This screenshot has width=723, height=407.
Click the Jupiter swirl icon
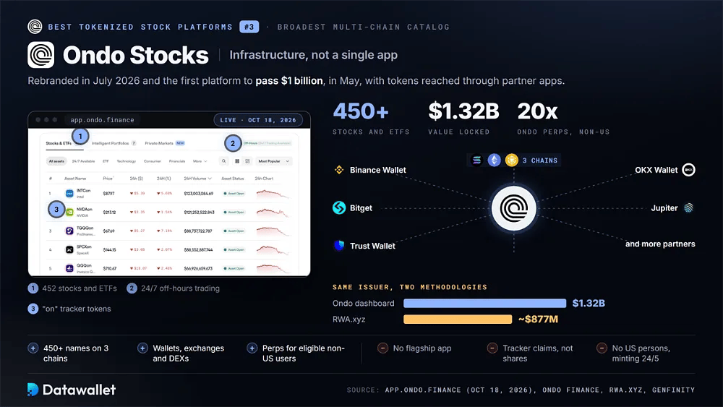(688, 208)
